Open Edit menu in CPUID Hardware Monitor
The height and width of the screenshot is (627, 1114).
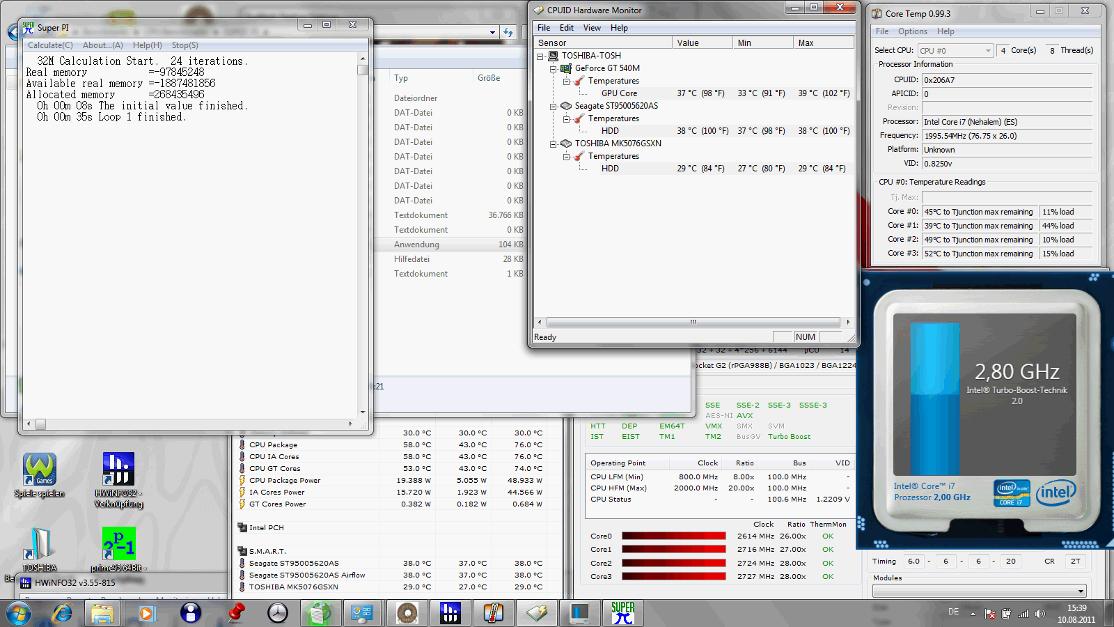pyautogui.click(x=567, y=28)
